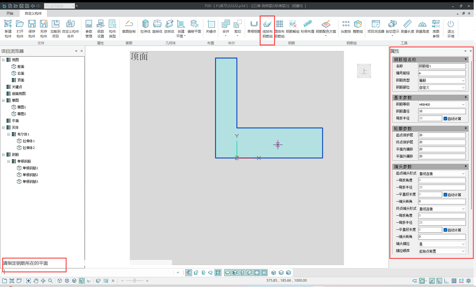Select 草图1 in project browser

tap(21, 107)
